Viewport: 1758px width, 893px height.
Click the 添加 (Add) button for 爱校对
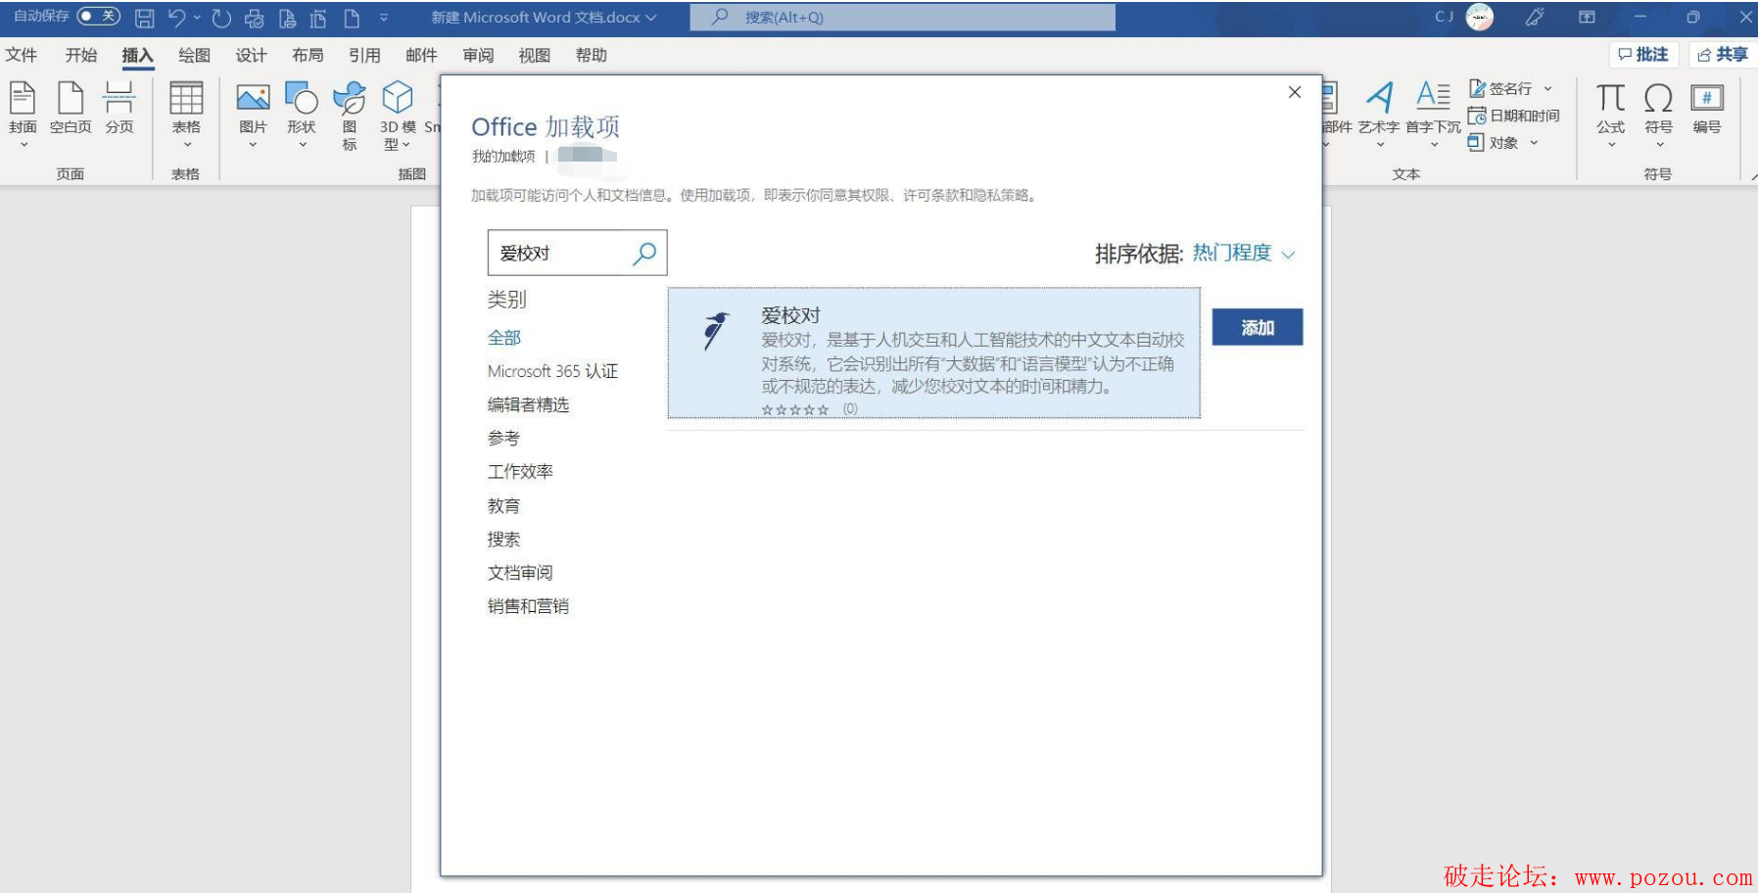1258,327
